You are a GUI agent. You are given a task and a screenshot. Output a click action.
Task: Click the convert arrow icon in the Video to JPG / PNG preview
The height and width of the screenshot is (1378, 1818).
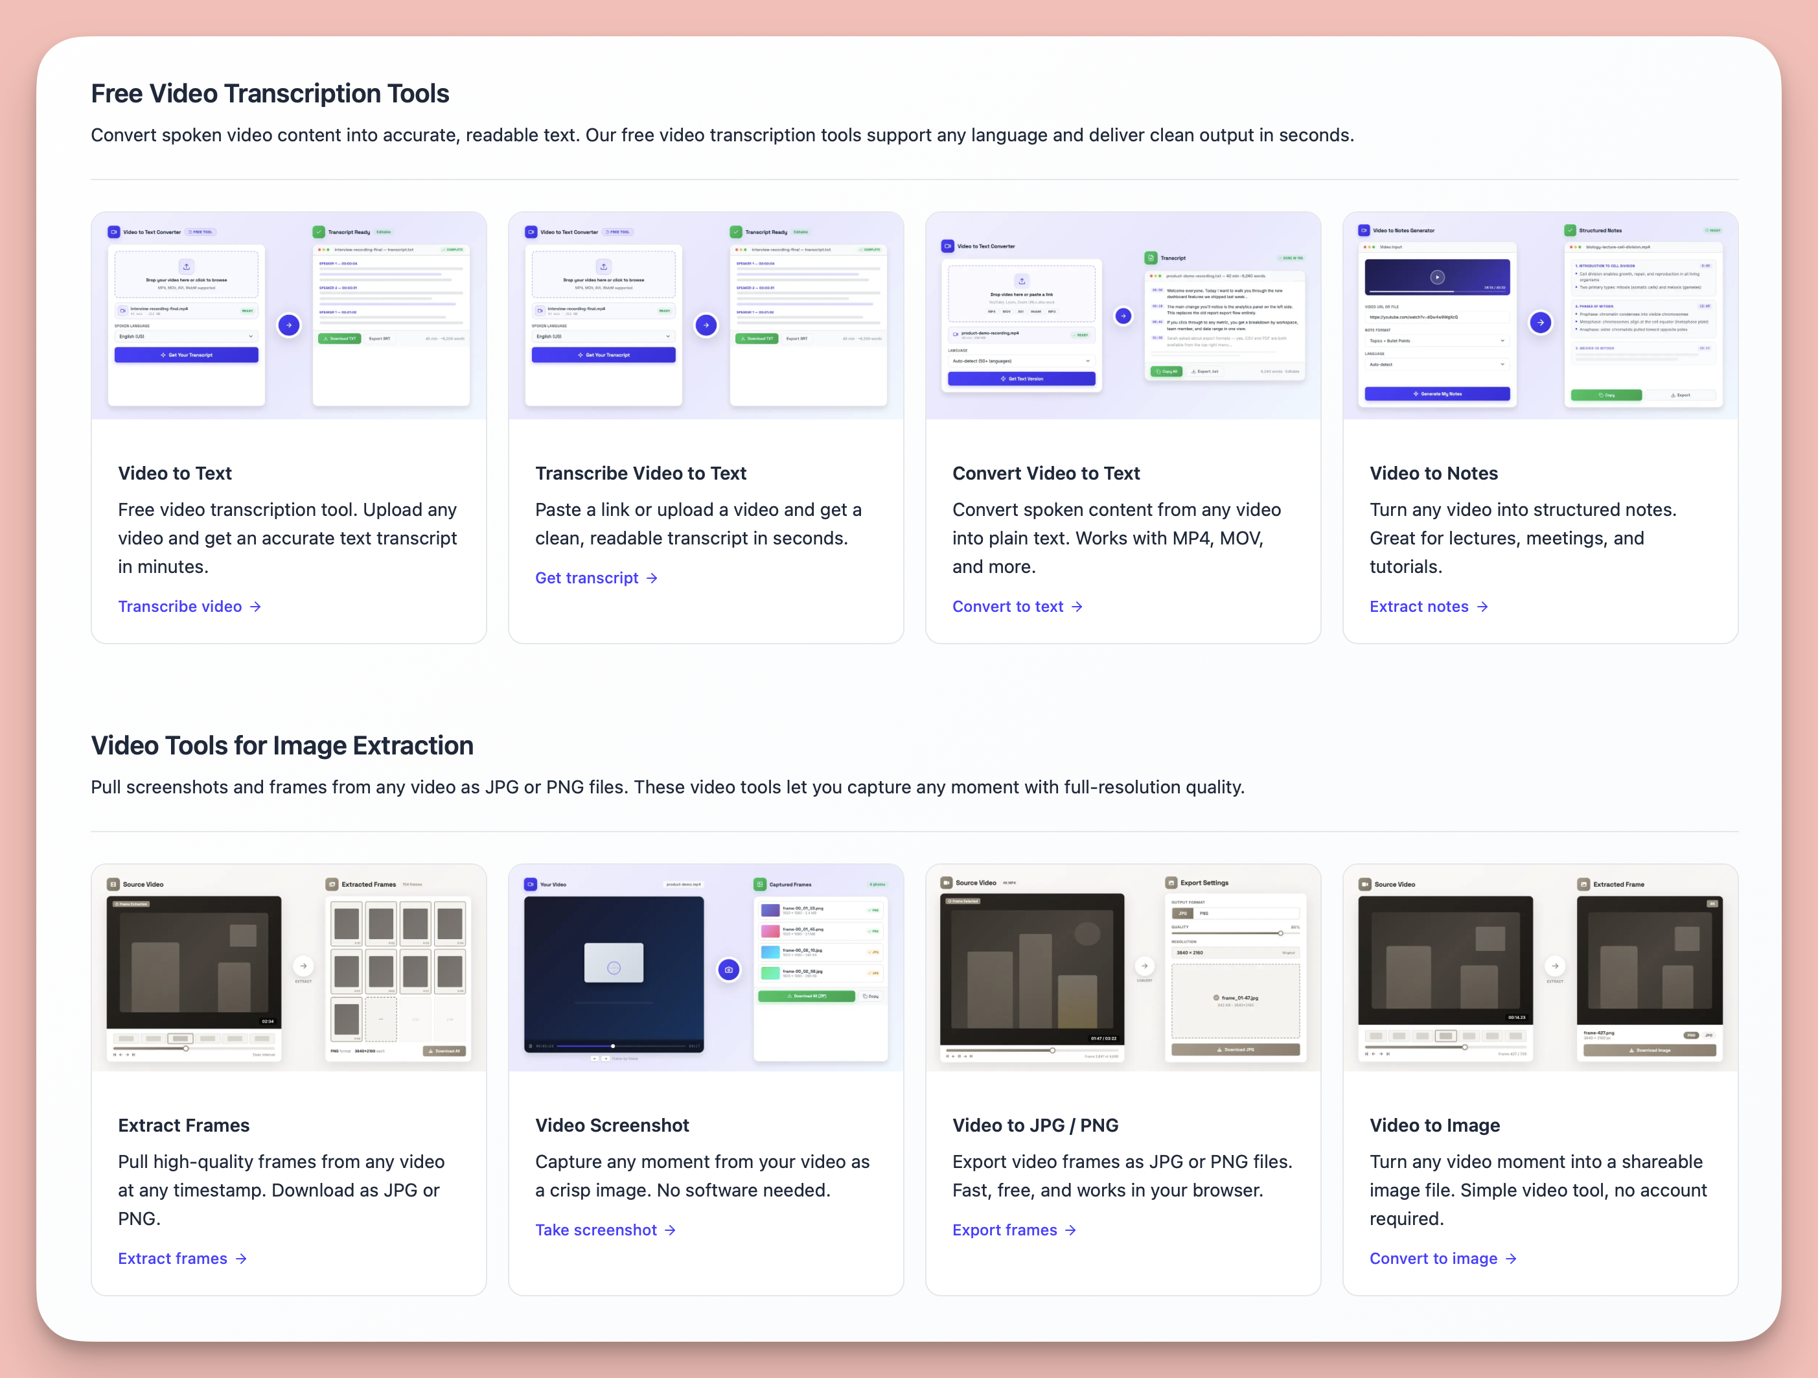coord(1144,966)
